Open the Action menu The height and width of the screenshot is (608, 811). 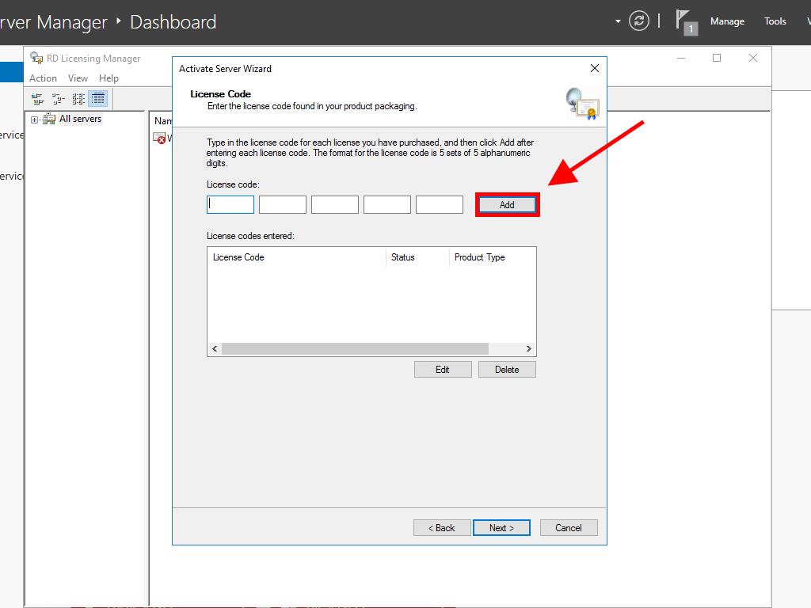[43, 78]
